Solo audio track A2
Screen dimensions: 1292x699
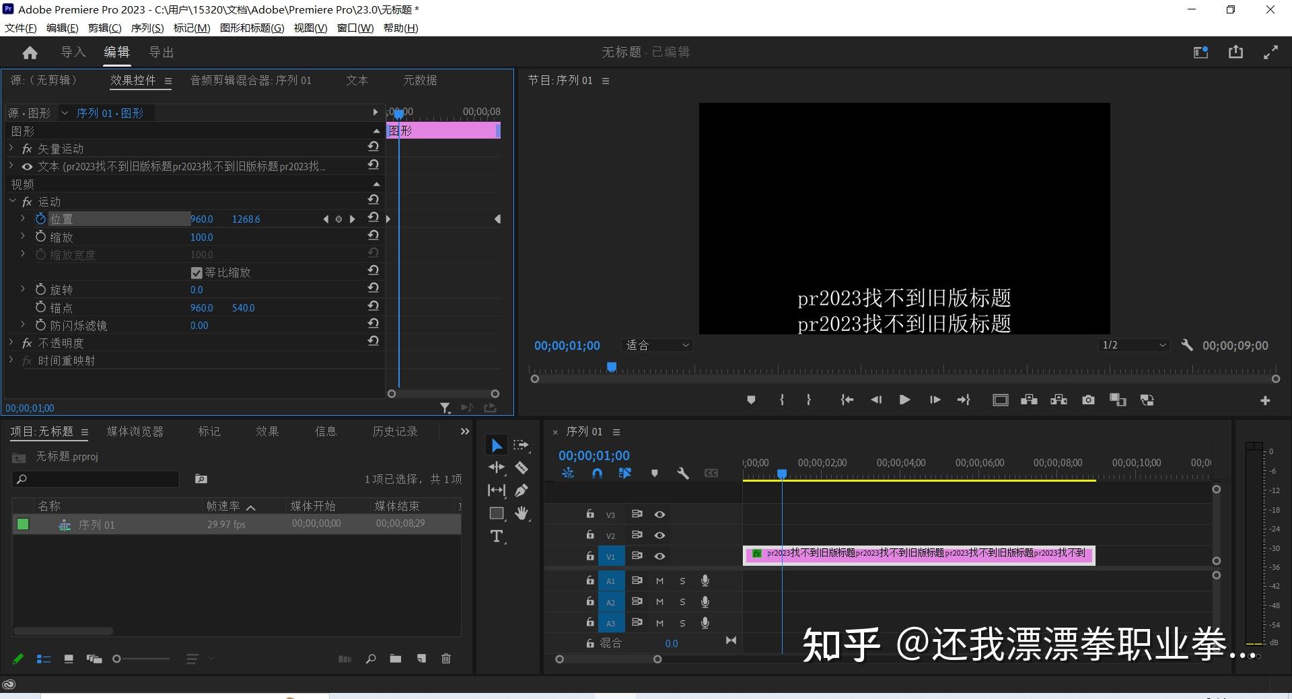pos(682,602)
